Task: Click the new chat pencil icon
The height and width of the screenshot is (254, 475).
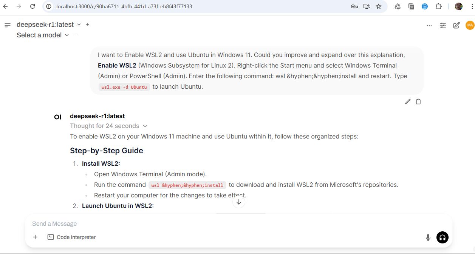Action: [456, 25]
